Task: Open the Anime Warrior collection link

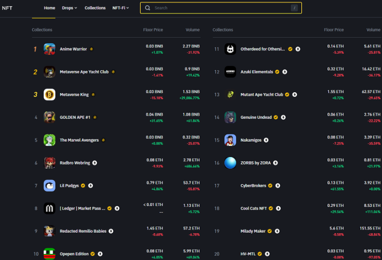Action: pyautogui.click(x=74, y=49)
